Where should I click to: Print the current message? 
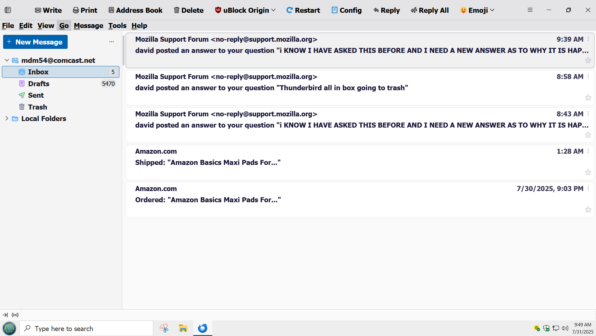coord(85,10)
